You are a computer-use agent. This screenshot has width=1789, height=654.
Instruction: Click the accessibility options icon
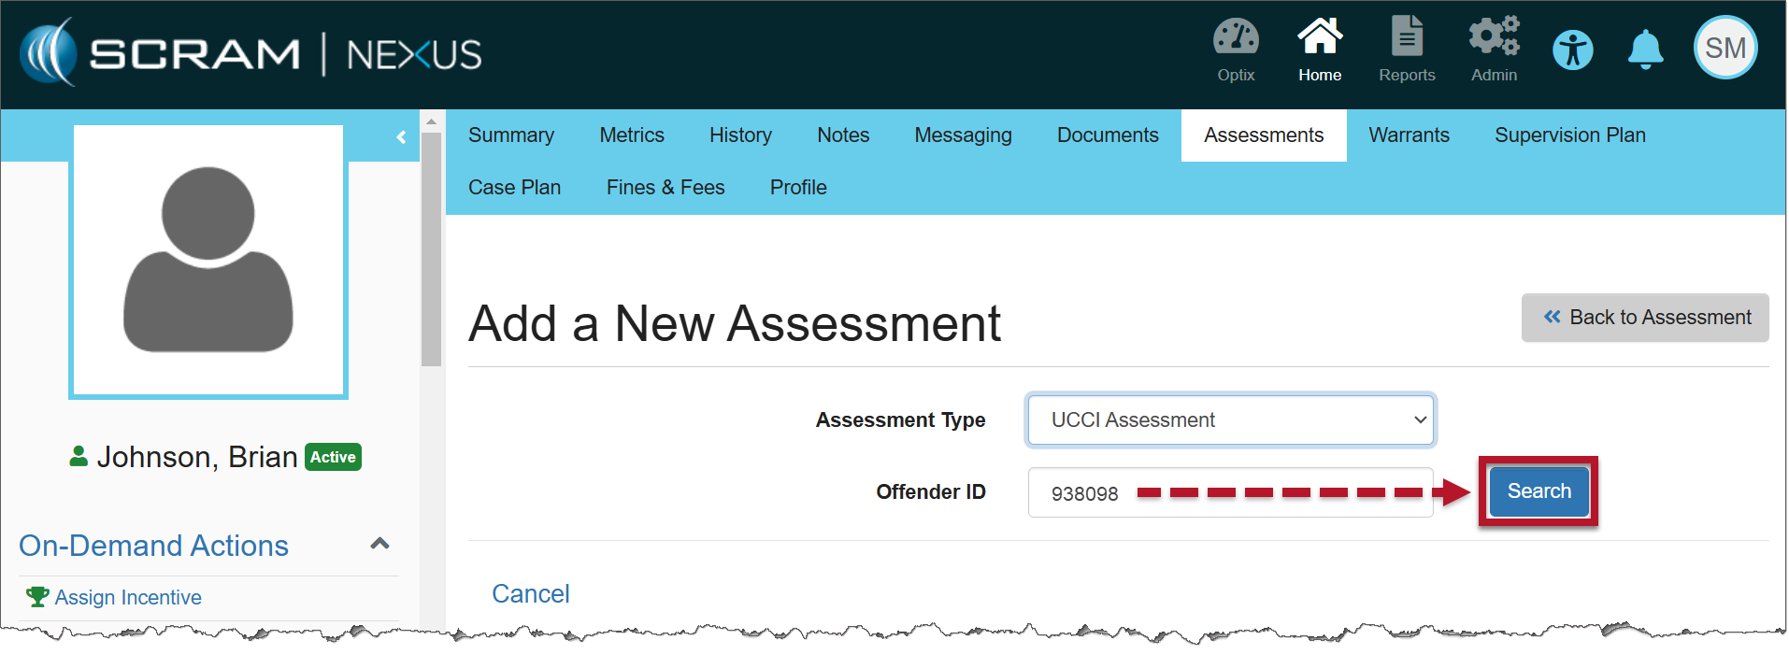point(1572,50)
